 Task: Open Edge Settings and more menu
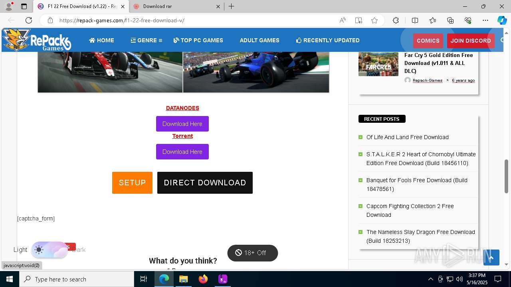(x=485, y=20)
